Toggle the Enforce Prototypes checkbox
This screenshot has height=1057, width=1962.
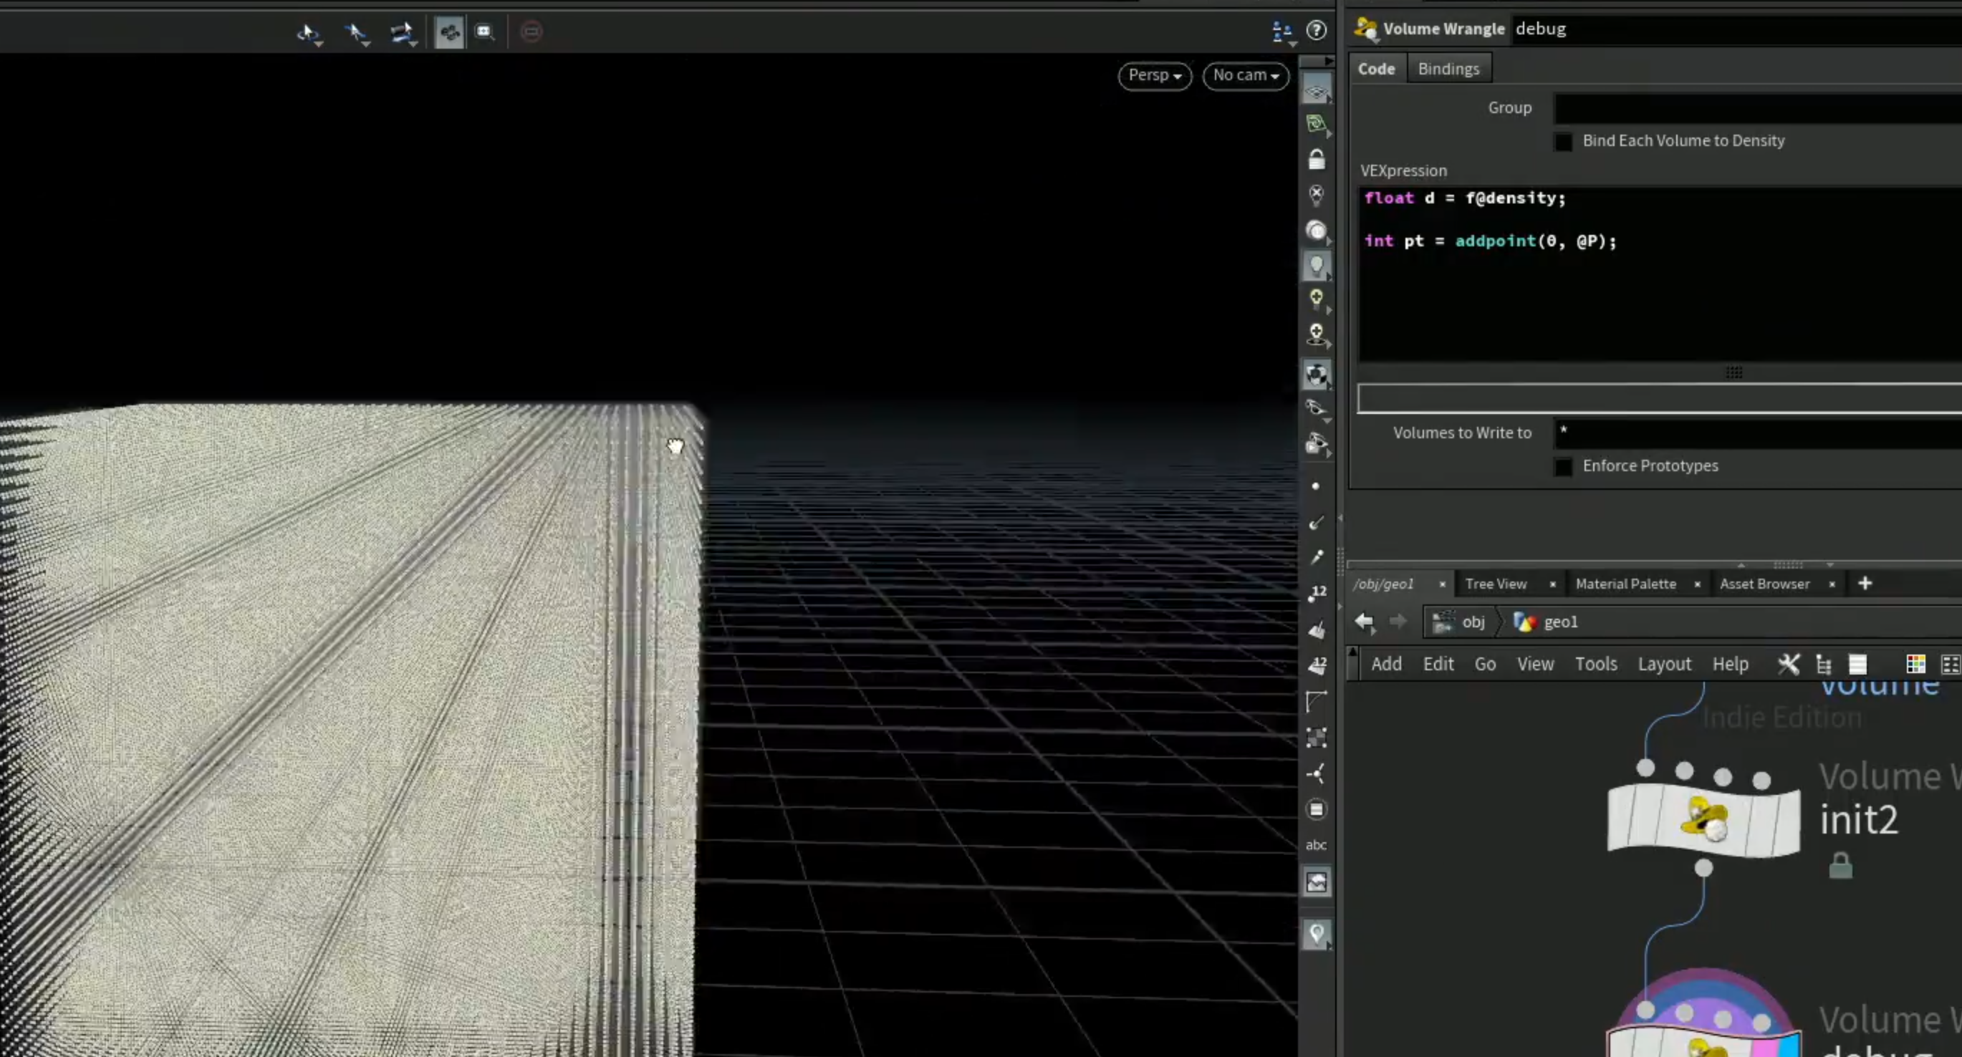1563,467
